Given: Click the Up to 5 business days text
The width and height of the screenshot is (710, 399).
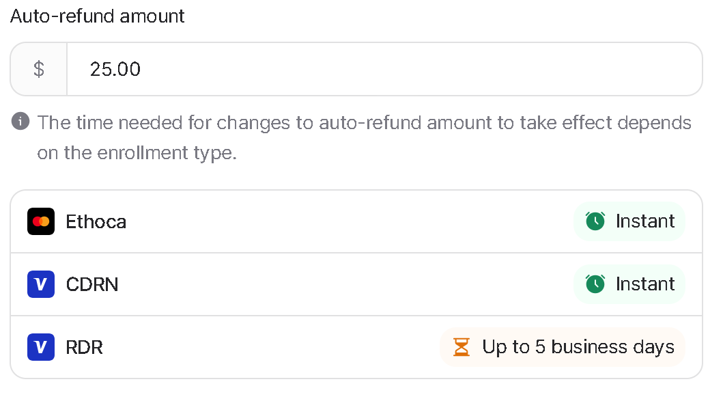Looking at the screenshot, I should (578, 347).
